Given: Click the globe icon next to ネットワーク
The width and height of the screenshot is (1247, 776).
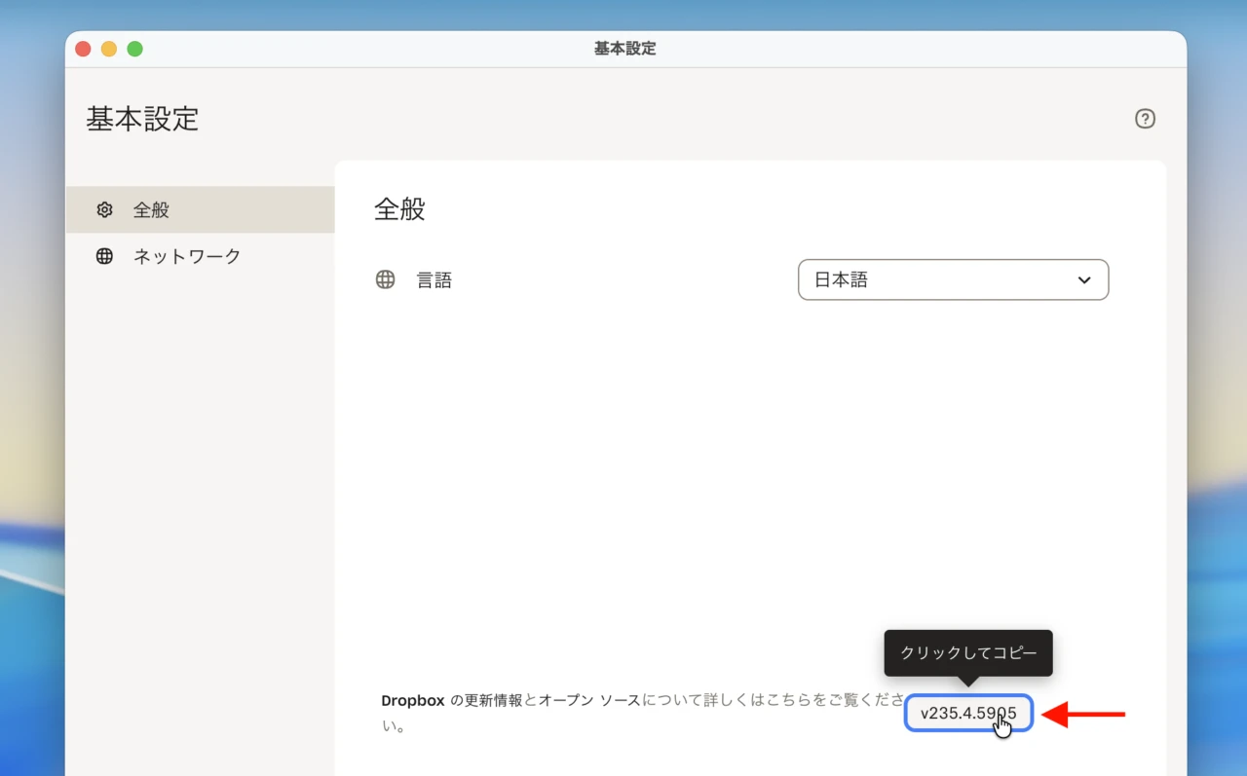Looking at the screenshot, I should click(104, 256).
